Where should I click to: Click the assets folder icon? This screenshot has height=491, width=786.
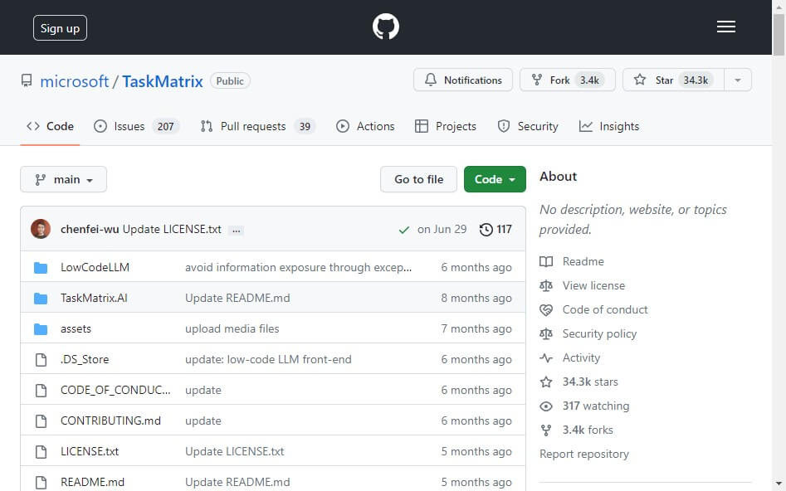[41, 328]
